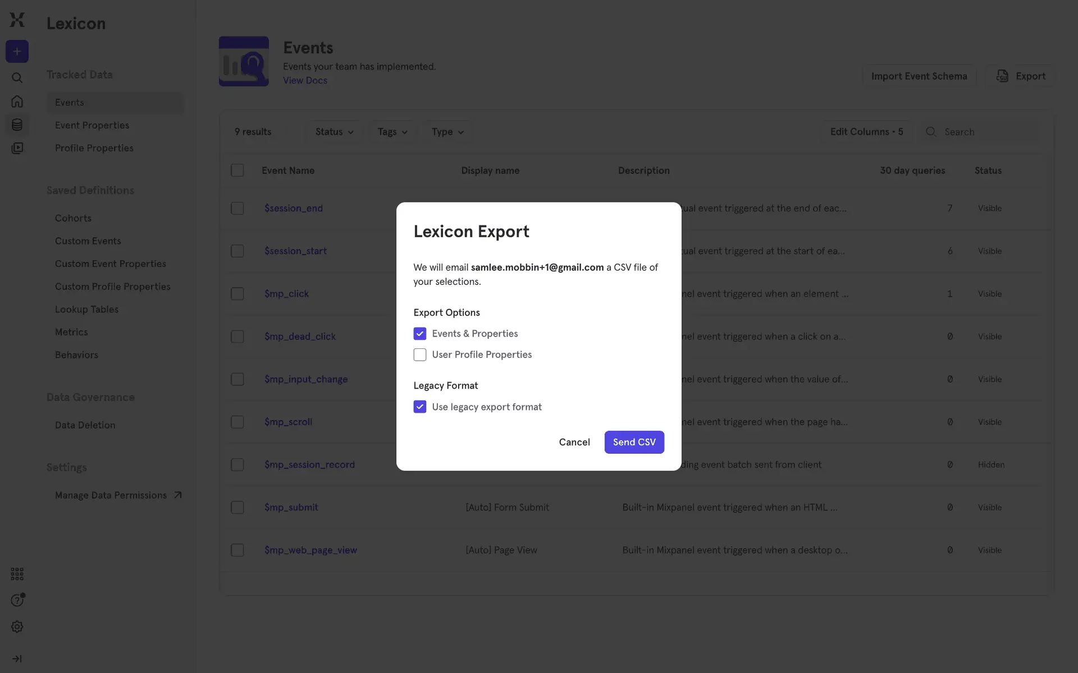Click the Send CSV button
Image resolution: width=1078 pixels, height=673 pixels.
tap(634, 442)
